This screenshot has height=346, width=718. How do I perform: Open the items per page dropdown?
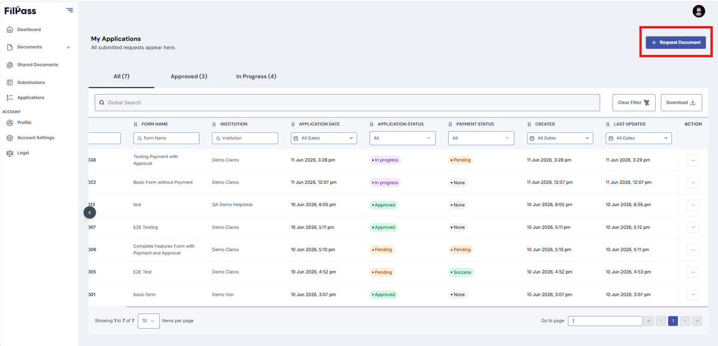click(148, 321)
